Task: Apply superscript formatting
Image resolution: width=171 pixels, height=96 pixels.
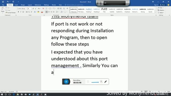Action: tap(32, 12)
